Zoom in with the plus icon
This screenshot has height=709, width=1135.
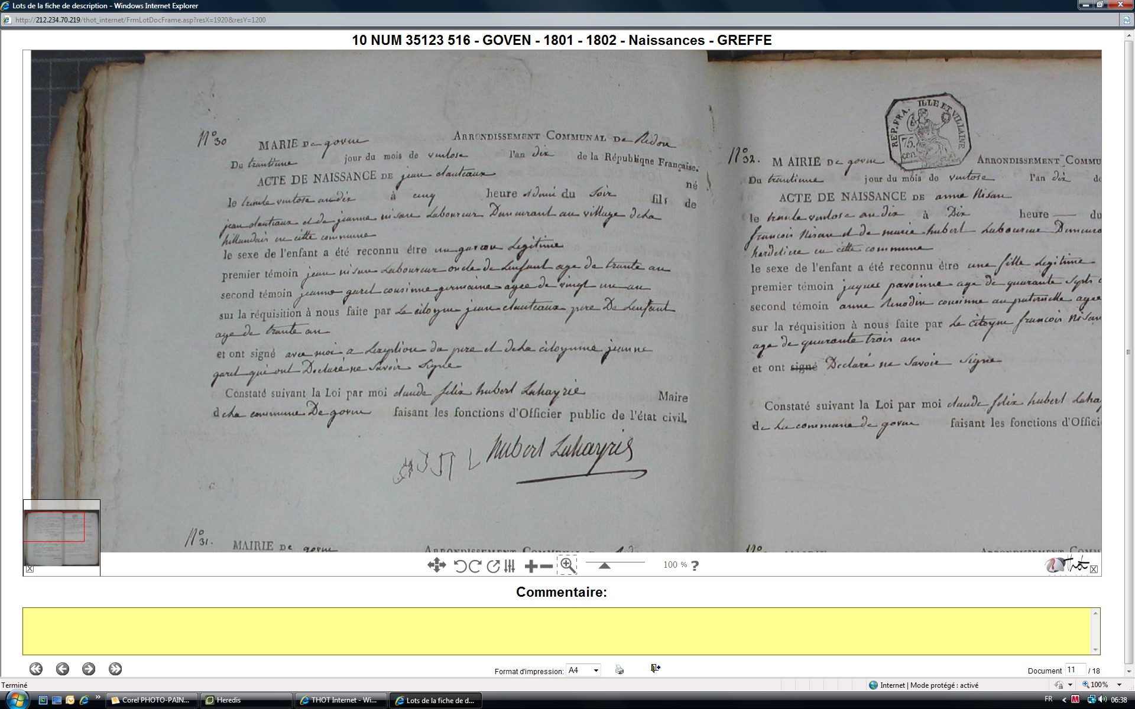(530, 566)
